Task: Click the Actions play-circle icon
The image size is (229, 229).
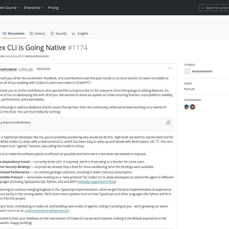Action: click(x=31, y=34)
